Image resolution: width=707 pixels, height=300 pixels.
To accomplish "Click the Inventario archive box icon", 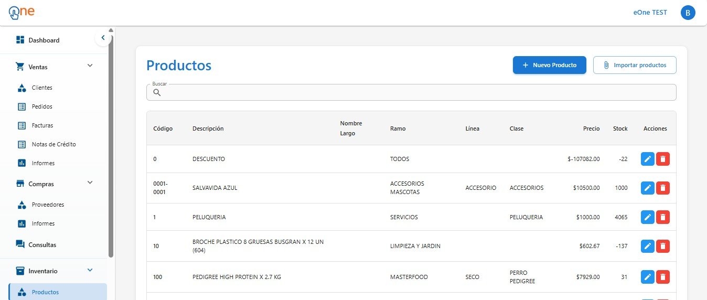I will [20, 271].
